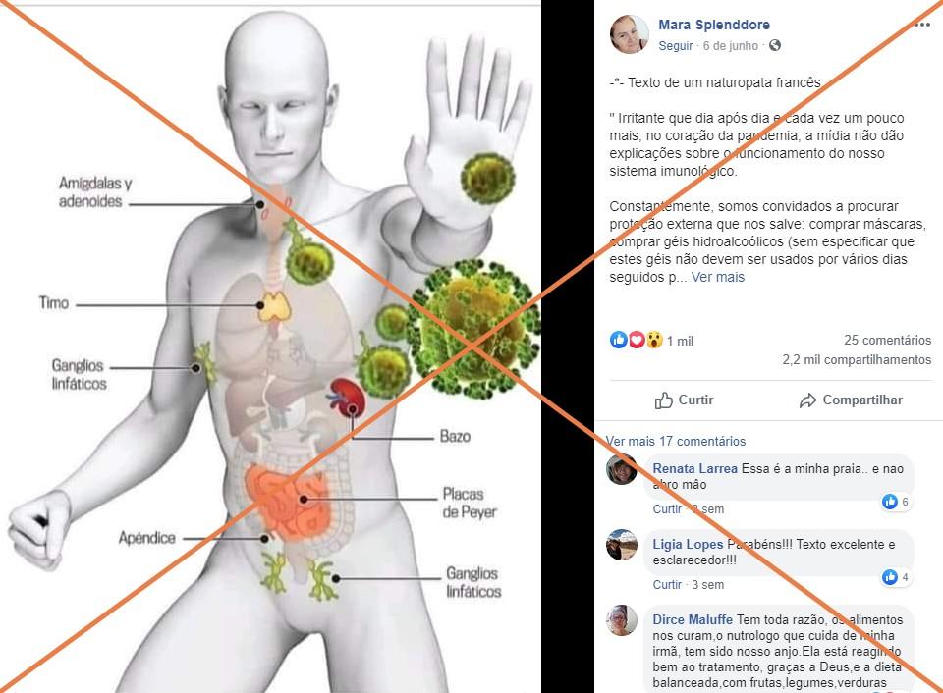Click the globe public privacy icon
Image resolution: width=943 pixels, height=693 pixels.
point(775,45)
